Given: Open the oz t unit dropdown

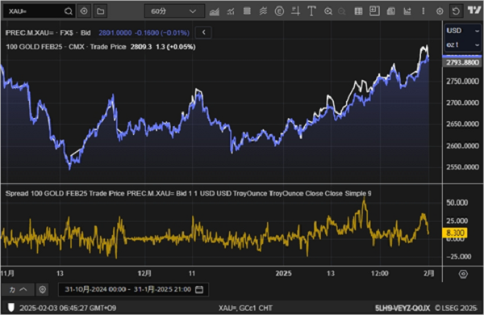Looking at the screenshot, I should pos(463,44).
